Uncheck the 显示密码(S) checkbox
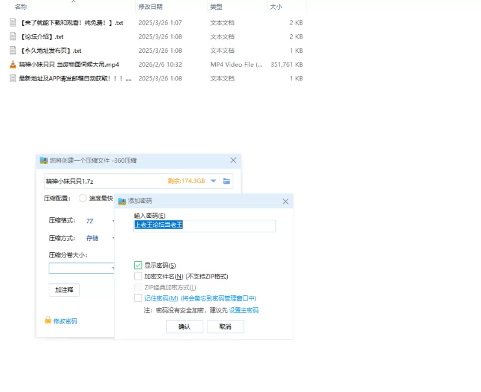Screen dimensions: 481x392 [x=138, y=265]
